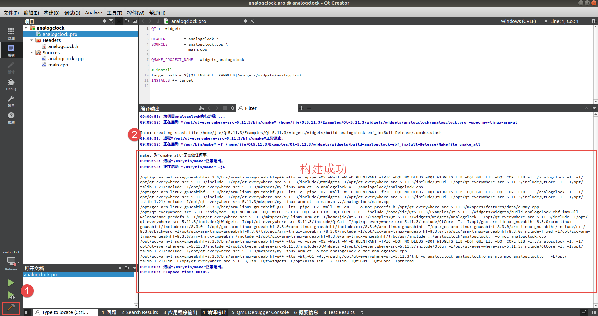
Task: Clear compile output with broom icon
Action: tap(201, 108)
